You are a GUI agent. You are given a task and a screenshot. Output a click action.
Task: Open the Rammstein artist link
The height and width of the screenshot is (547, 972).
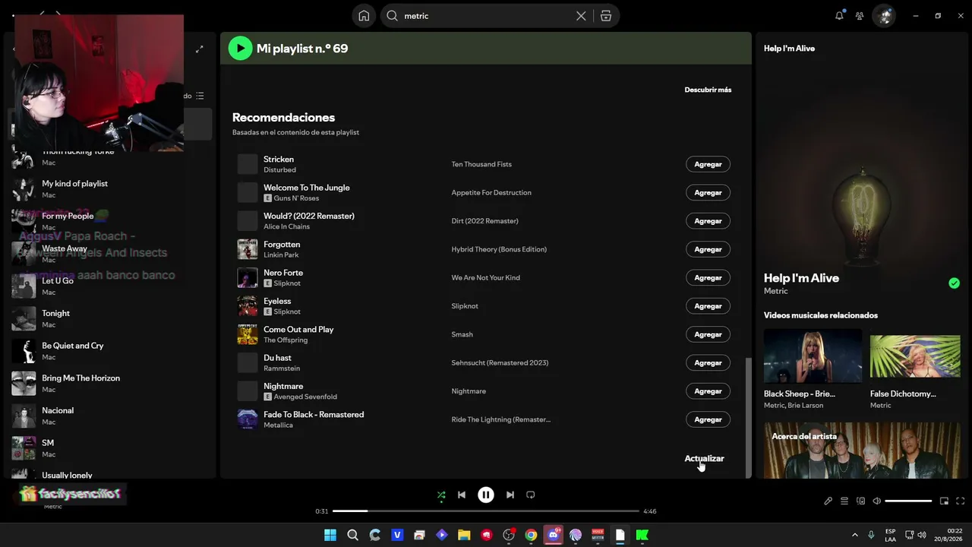[x=282, y=368]
